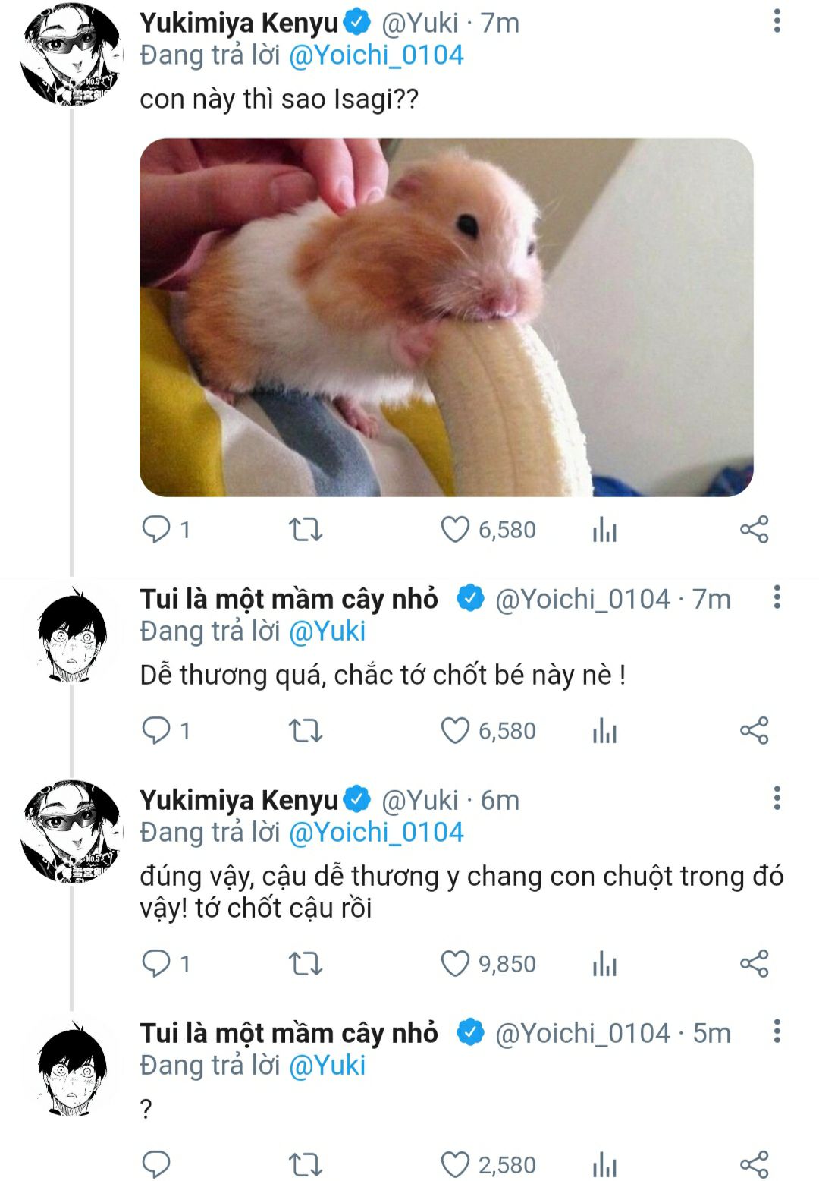The image size is (819, 1181).
Task: Open more options on "đúng vậy" tweet
Action: 777,798
